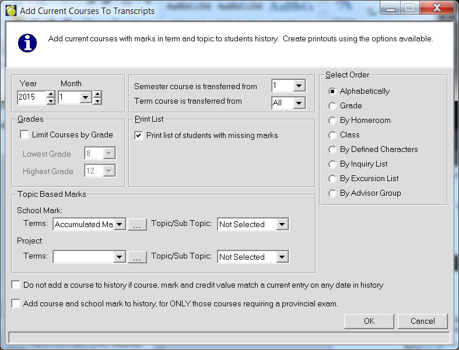Open the Month dropdown list
Viewport: 459px width, 350px height.
(x=85, y=97)
